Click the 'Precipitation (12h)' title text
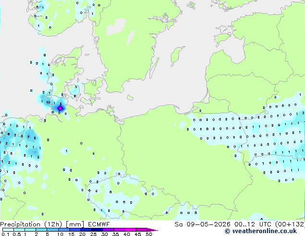The width and height of the screenshot is (305, 236). (31, 224)
